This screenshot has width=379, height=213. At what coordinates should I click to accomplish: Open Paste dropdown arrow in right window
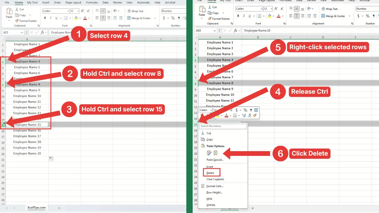[202, 18]
